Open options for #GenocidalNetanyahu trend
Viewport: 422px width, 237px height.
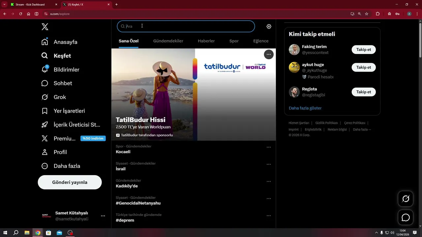pos(269,198)
